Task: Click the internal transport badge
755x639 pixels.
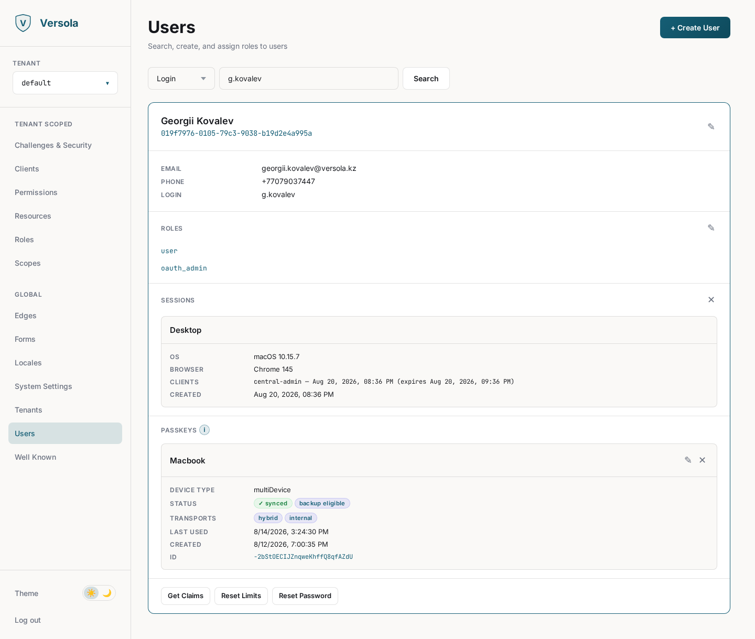Action: pyautogui.click(x=301, y=518)
